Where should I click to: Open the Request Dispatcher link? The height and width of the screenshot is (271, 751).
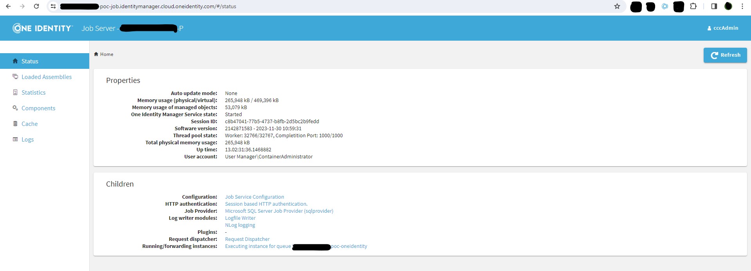click(247, 239)
